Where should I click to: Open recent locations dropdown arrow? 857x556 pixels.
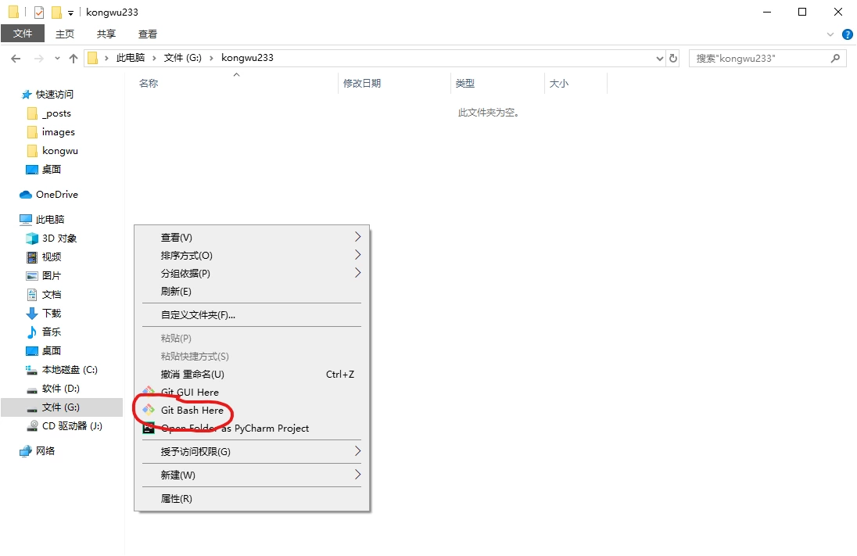point(57,59)
